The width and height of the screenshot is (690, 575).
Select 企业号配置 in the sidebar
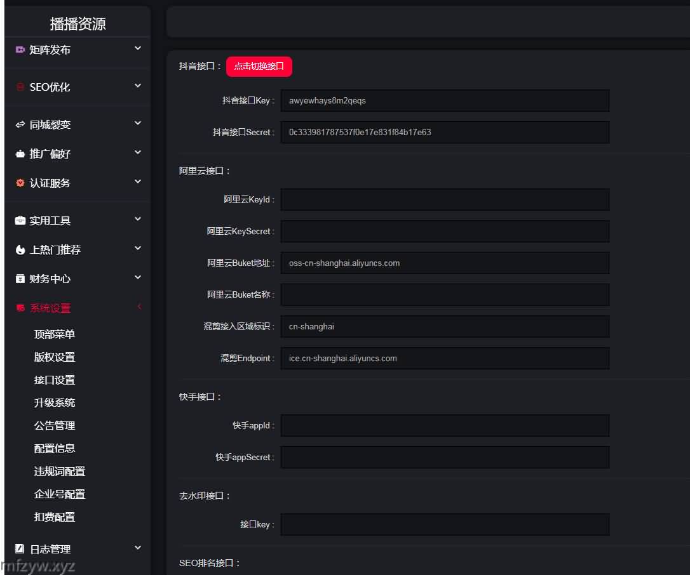(60, 494)
